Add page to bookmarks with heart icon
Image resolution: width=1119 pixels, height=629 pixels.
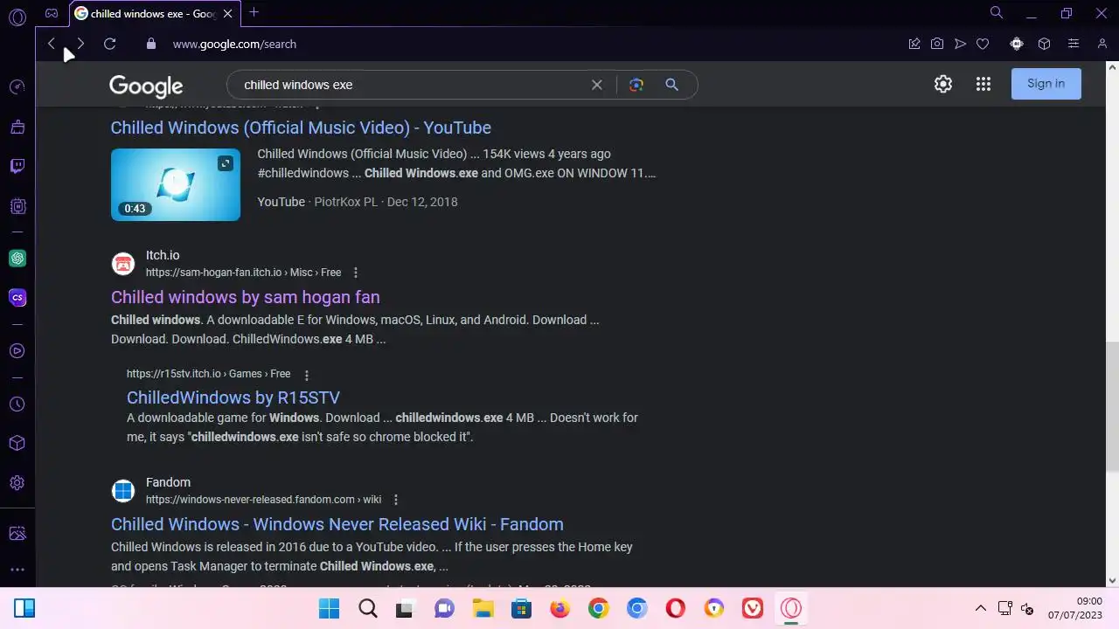[983, 44]
